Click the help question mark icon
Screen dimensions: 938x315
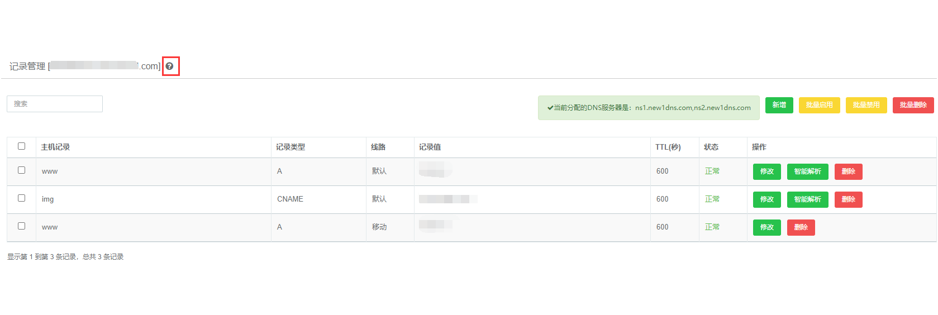point(169,66)
